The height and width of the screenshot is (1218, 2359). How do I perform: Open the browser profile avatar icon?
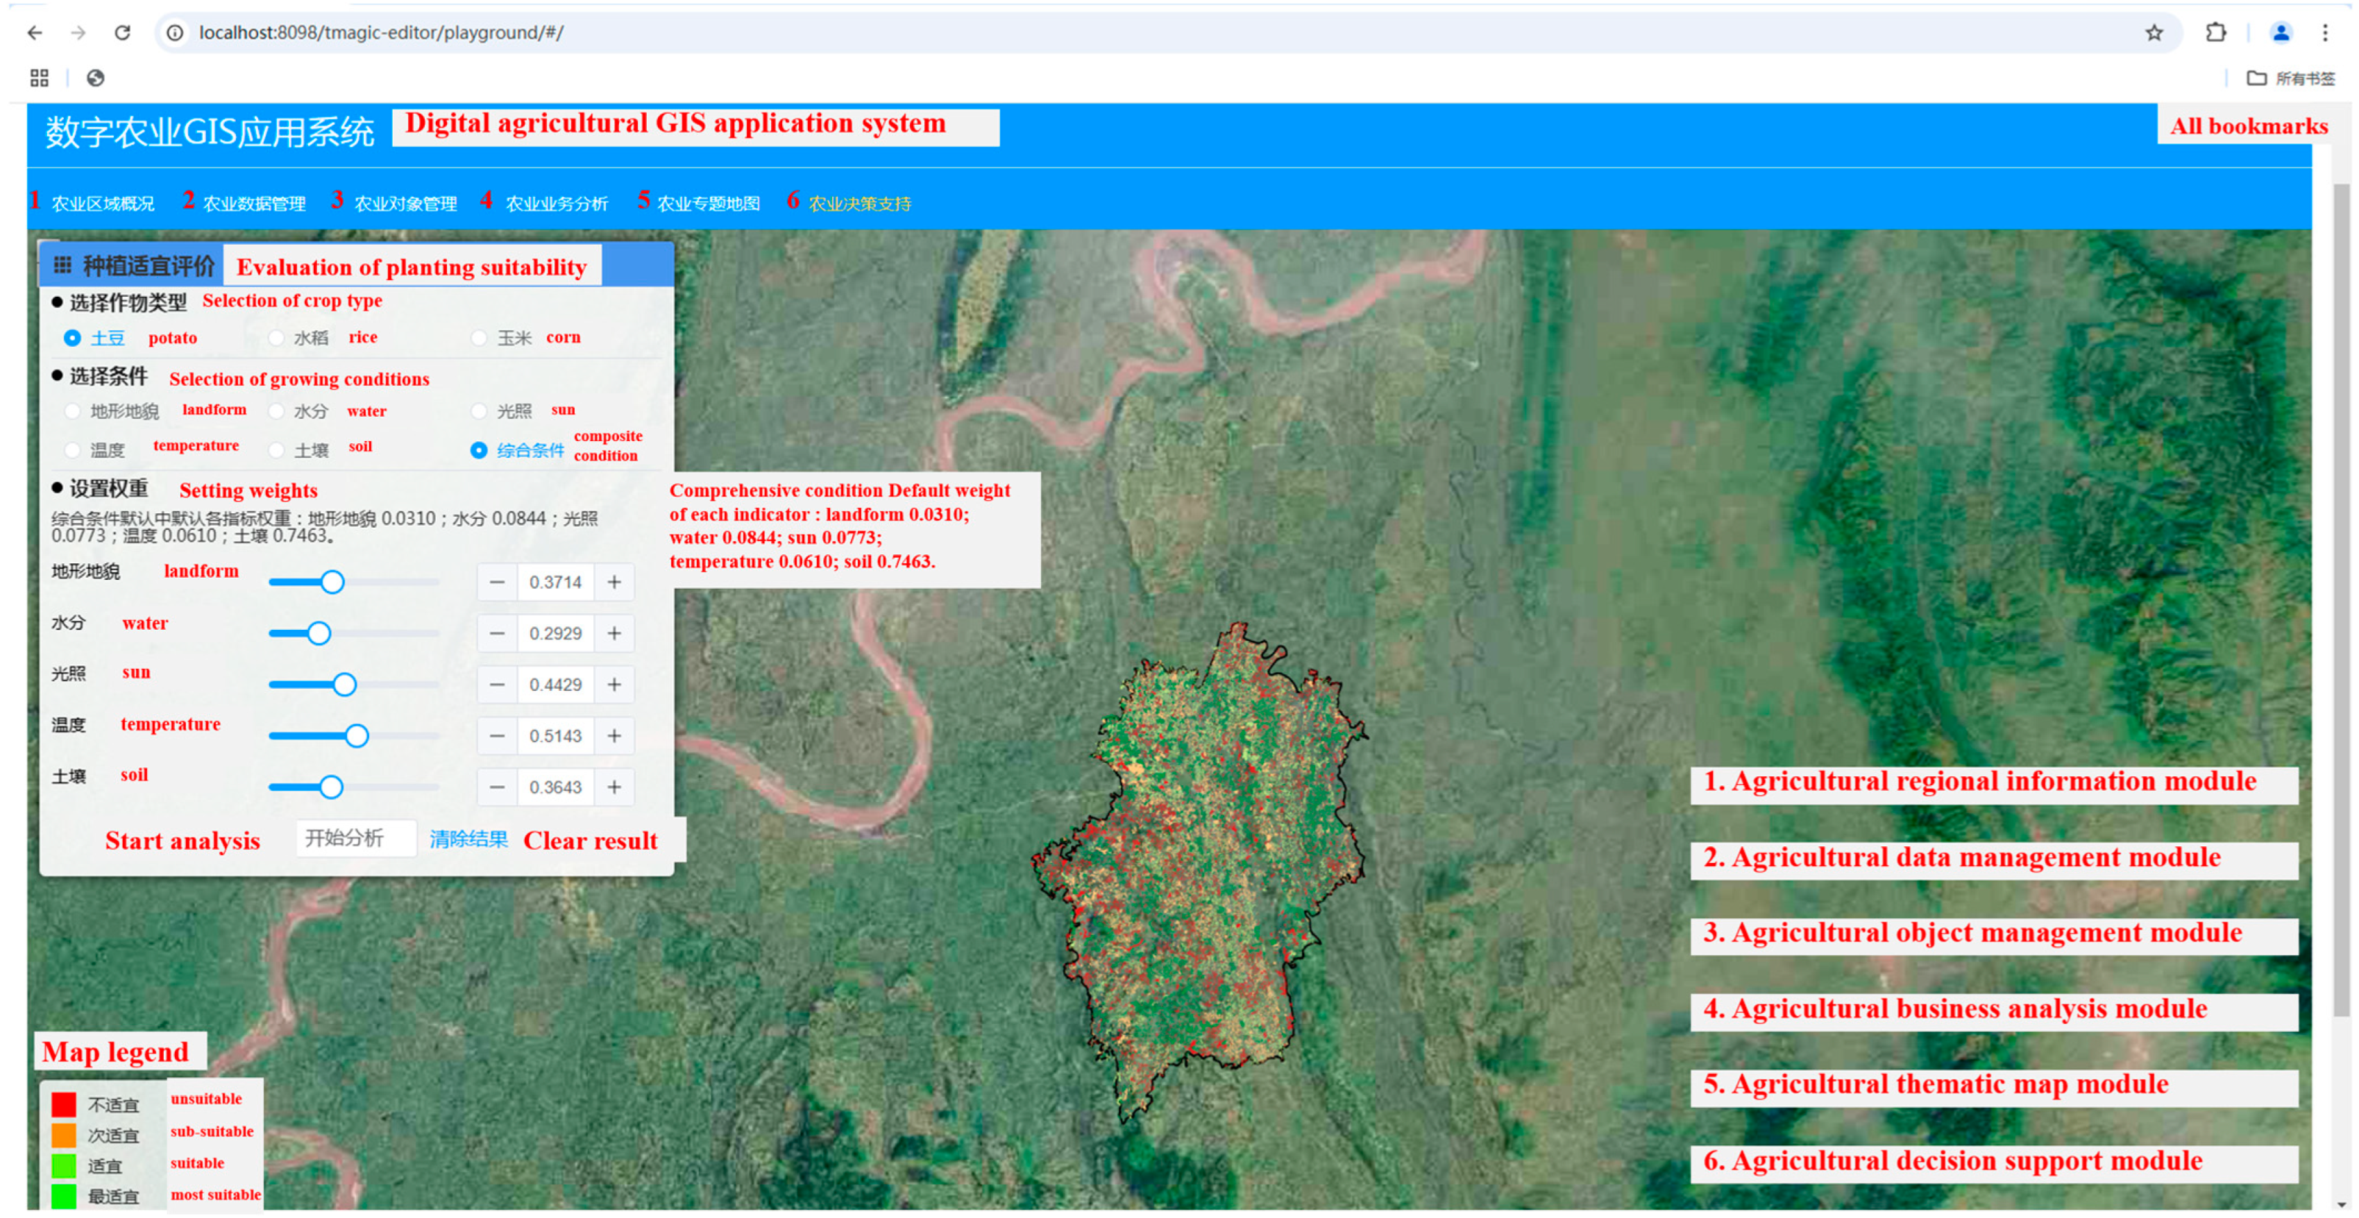[x=2281, y=33]
